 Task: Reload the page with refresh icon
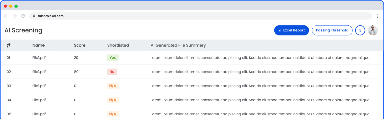23,16
